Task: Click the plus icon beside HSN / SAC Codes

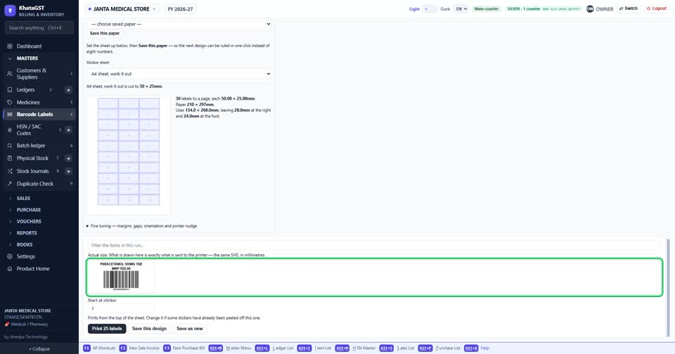Action: pos(68,130)
